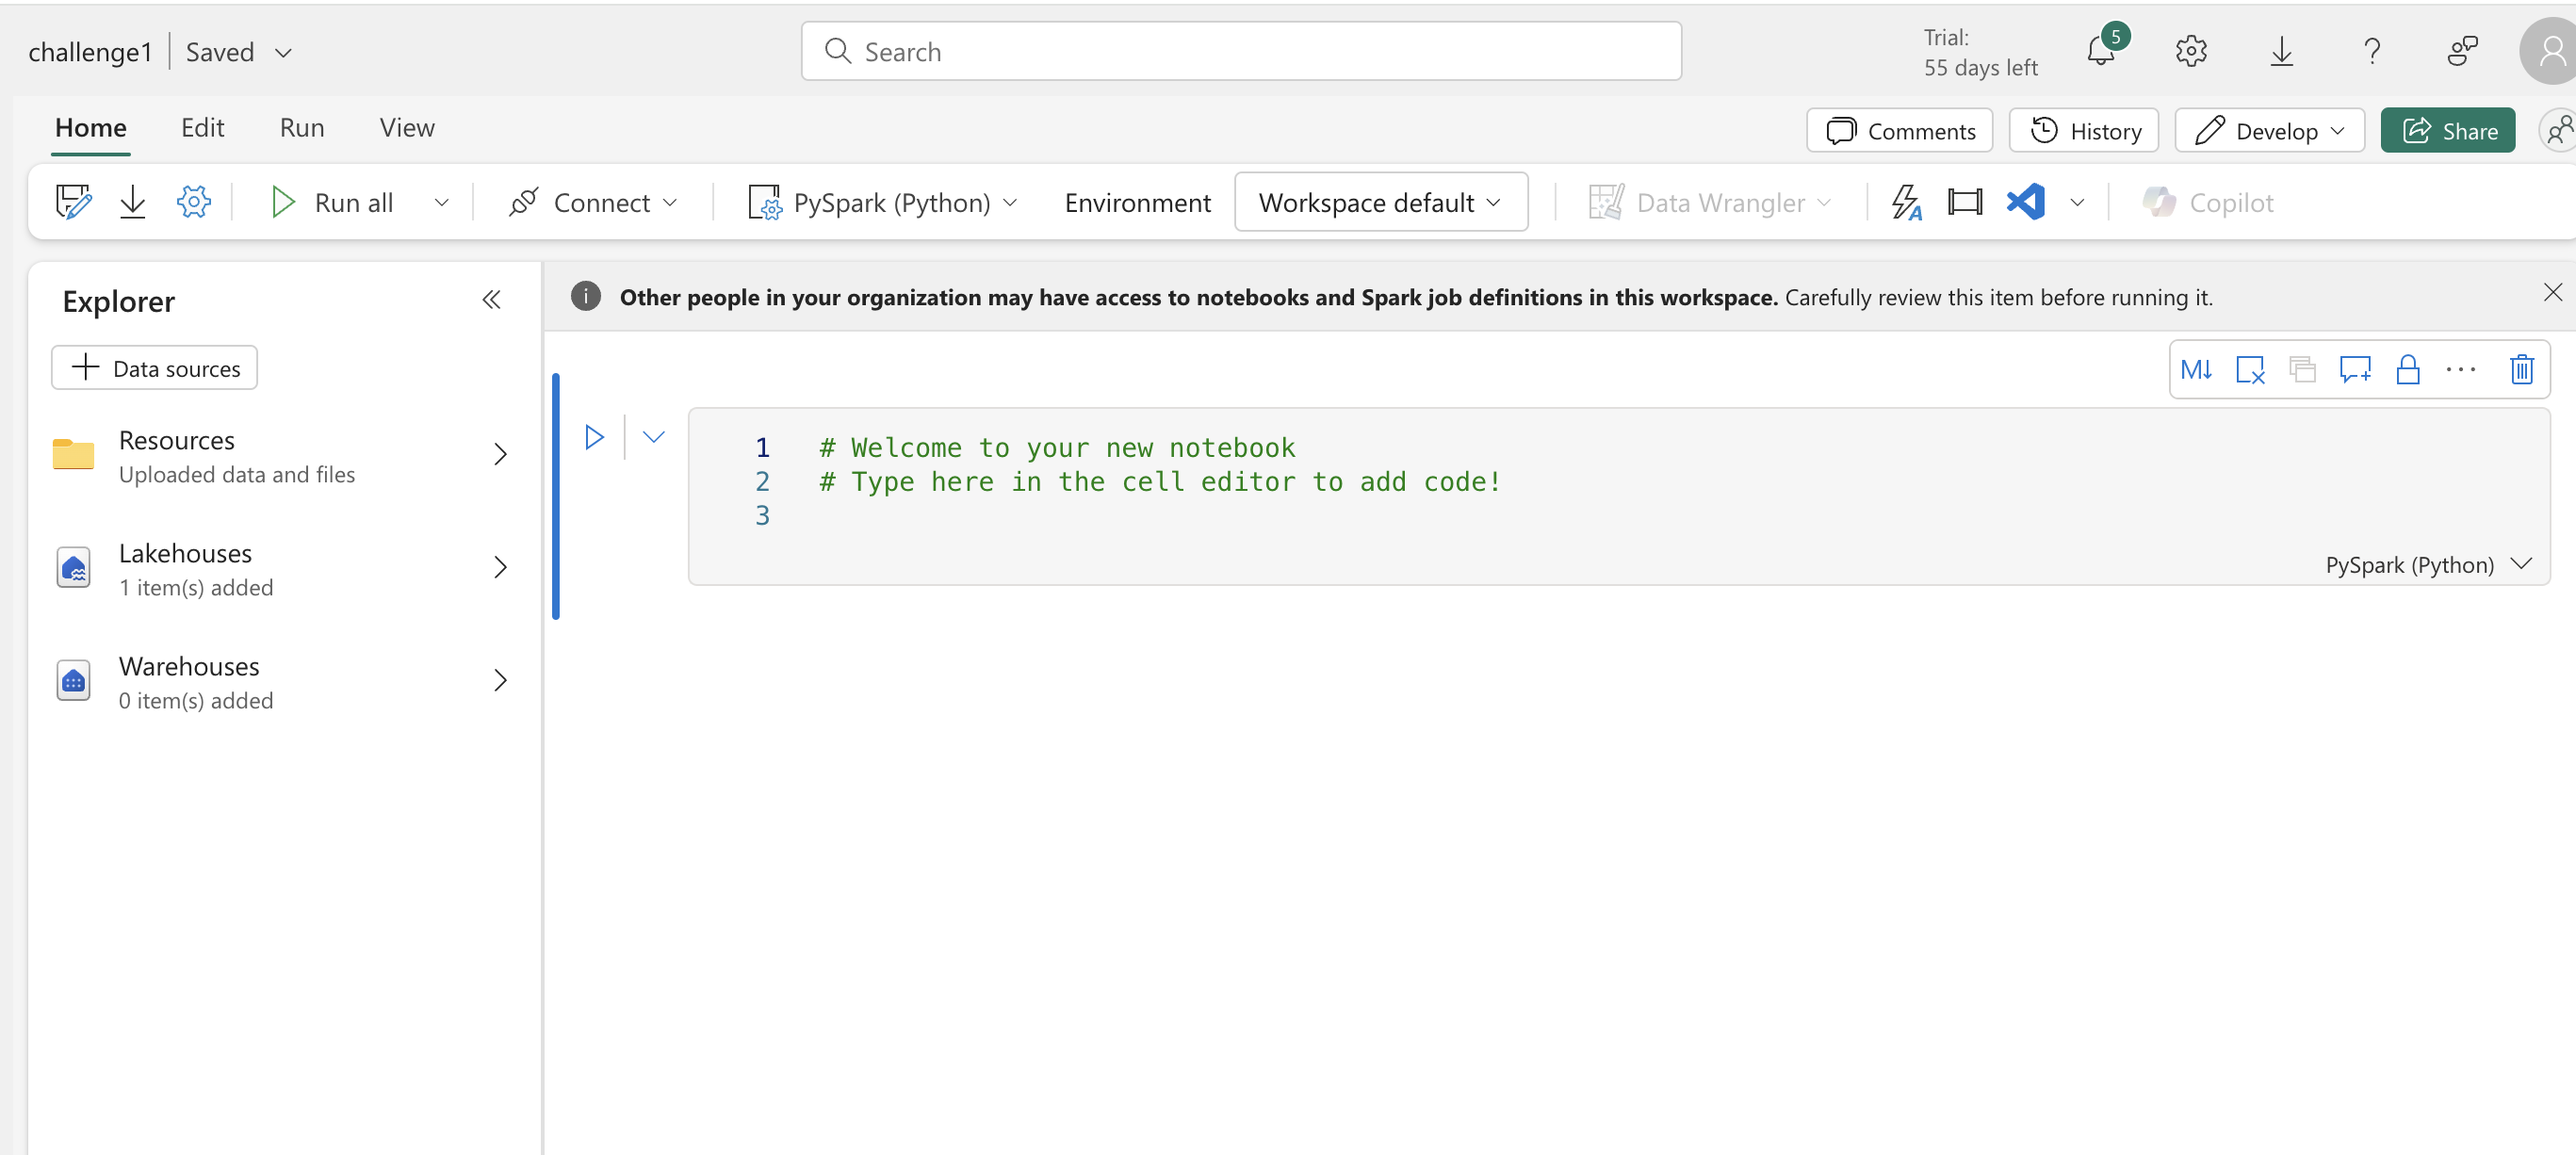Change cell language PySpark (Python) dropdown
This screenshot has width=2576, height=1155.
coord(2427,565)
